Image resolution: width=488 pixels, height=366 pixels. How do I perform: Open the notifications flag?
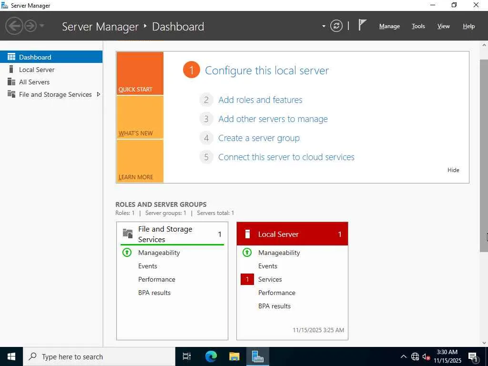pos(362,25)
